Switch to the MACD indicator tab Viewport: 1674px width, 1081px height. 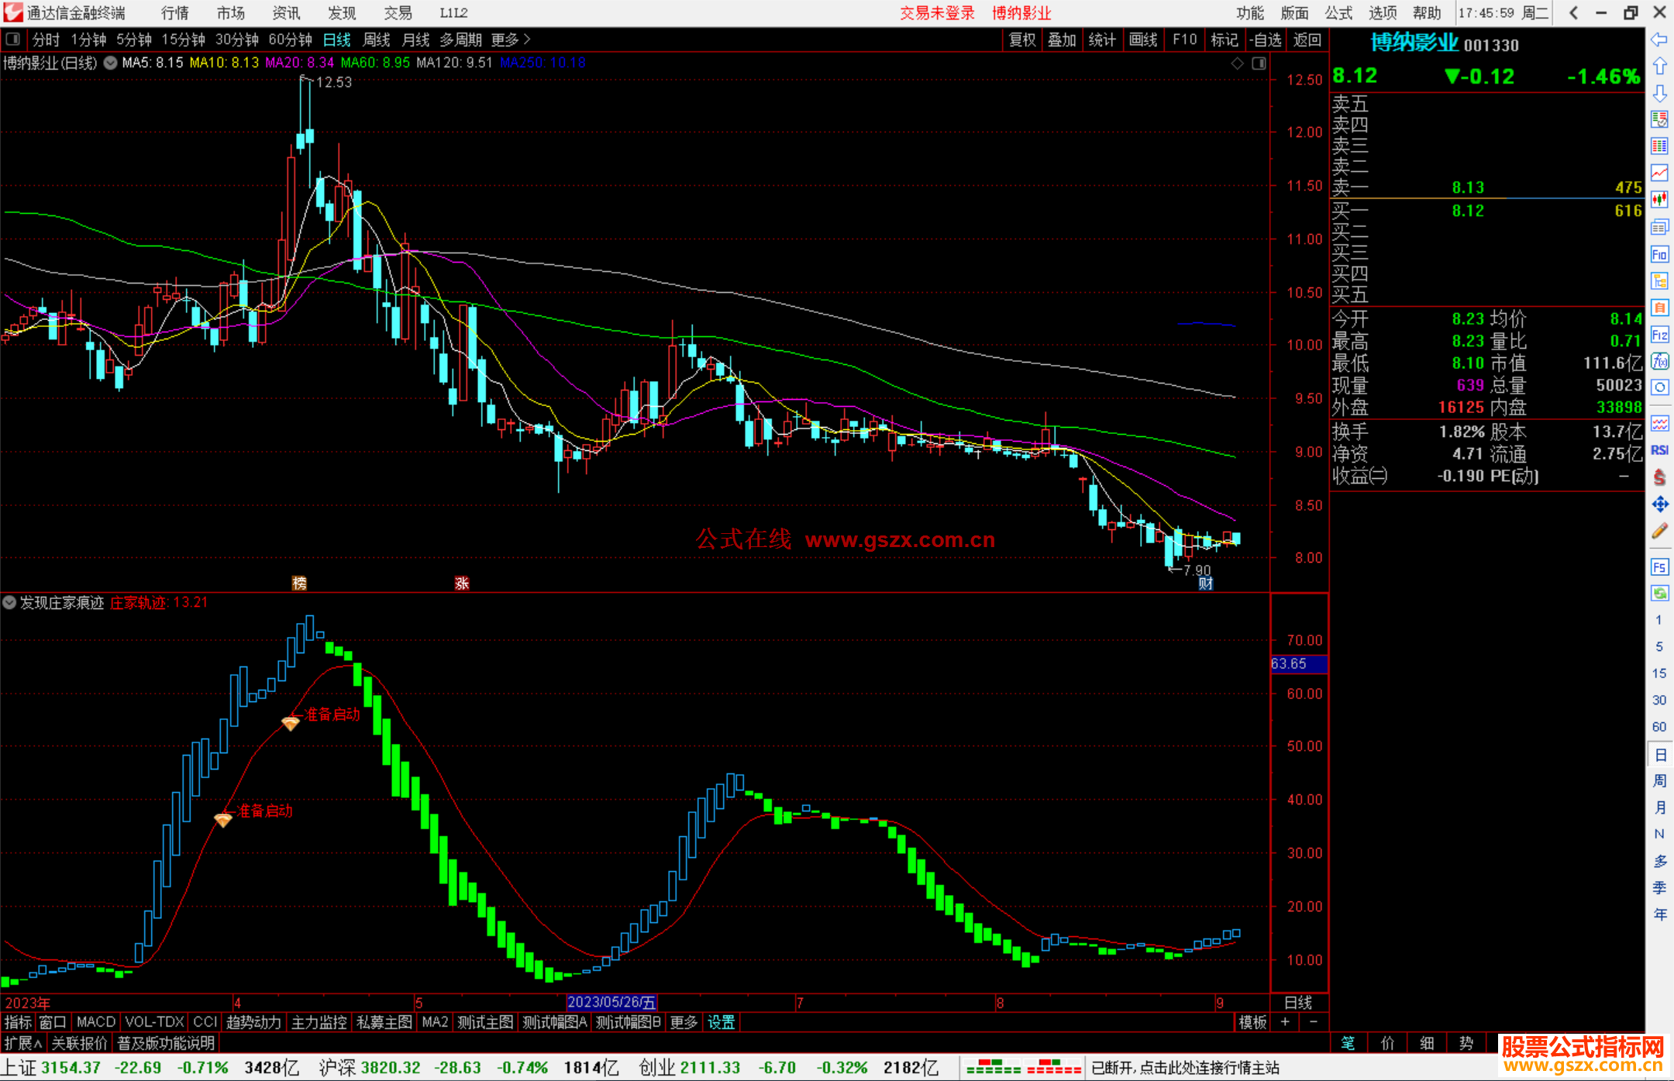[95, 1022]
